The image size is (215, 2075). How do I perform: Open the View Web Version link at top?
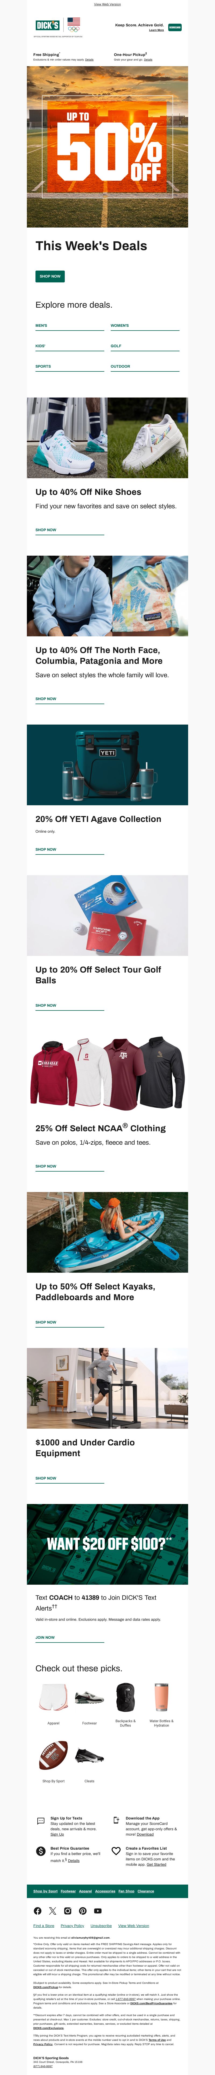[107, 4]
